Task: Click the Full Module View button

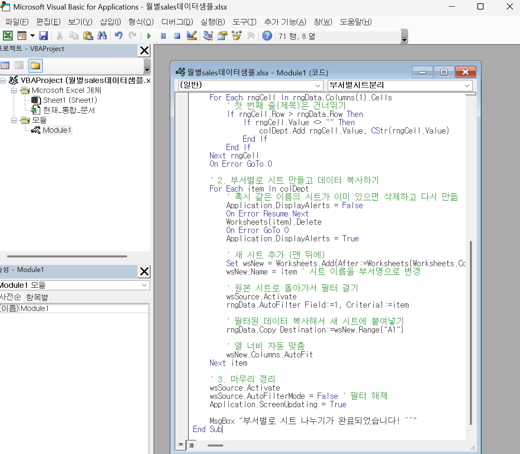Action: point(191,445)
